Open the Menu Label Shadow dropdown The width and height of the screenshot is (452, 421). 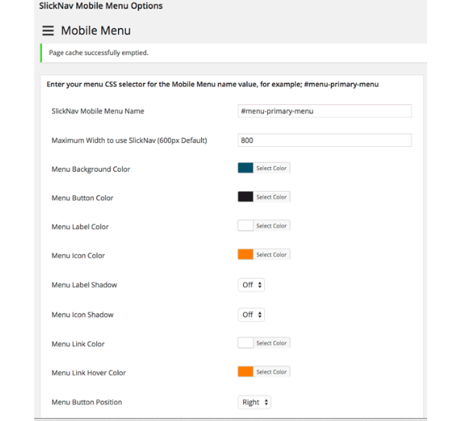tap(251, 285)
